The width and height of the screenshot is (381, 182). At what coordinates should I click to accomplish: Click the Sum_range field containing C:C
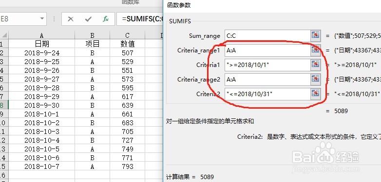267,36
